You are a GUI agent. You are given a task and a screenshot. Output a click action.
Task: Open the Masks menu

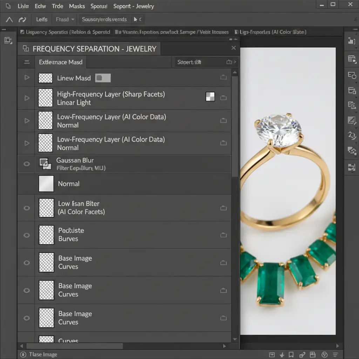pyautogui.click(x=77, y=6)
